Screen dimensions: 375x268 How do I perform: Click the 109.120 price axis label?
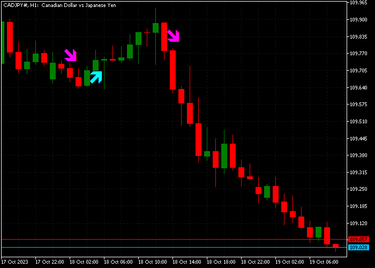tap(358, 224)
